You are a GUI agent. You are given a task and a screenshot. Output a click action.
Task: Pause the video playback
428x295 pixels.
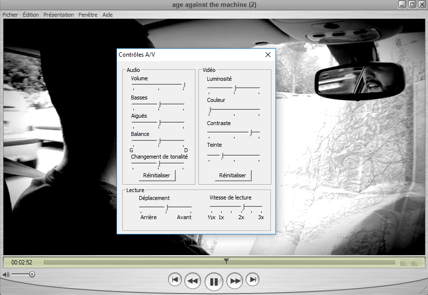coord(214,282)
